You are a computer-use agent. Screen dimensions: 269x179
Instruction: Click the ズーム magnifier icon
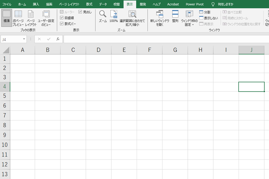[x=103, y=14]
